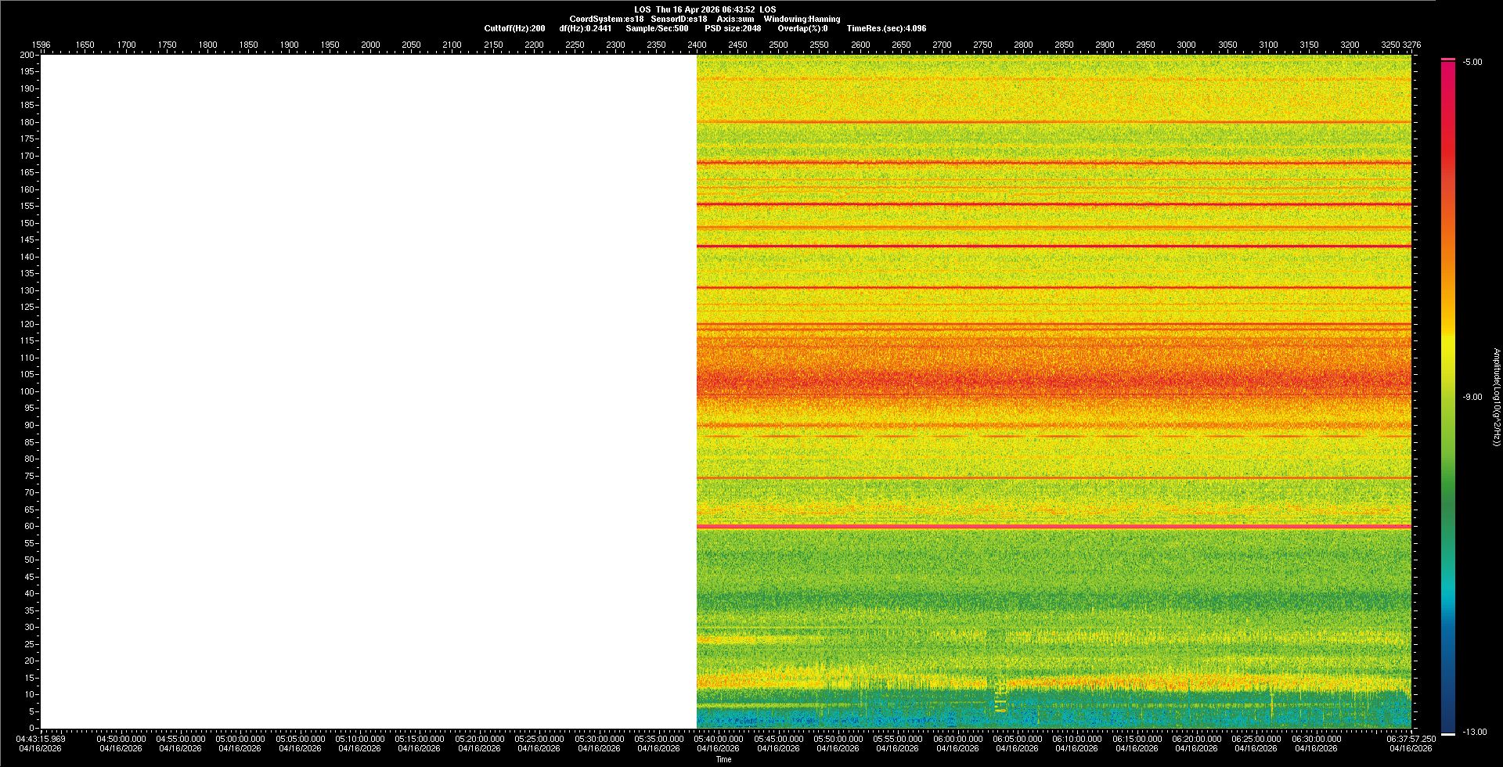Click the 04:50:00.000 time axis label
The image size is (1503, 767).
click(x=121, y=739)
